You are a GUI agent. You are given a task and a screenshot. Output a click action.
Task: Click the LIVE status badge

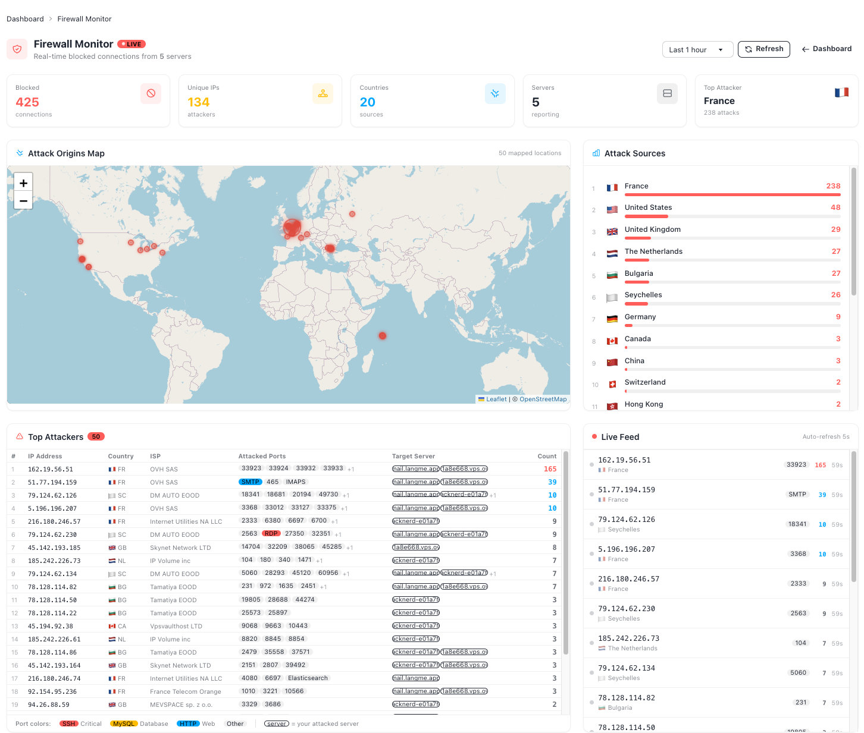coord(132,44)
